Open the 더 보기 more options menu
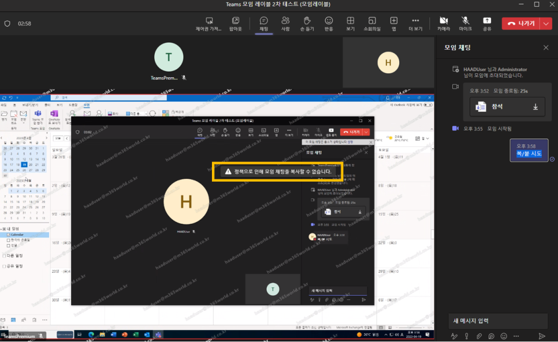 coord(415,24)
